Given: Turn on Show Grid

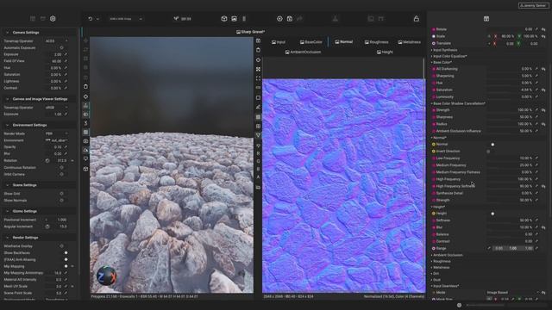Looking at the screenshot, I should point(61,194).
